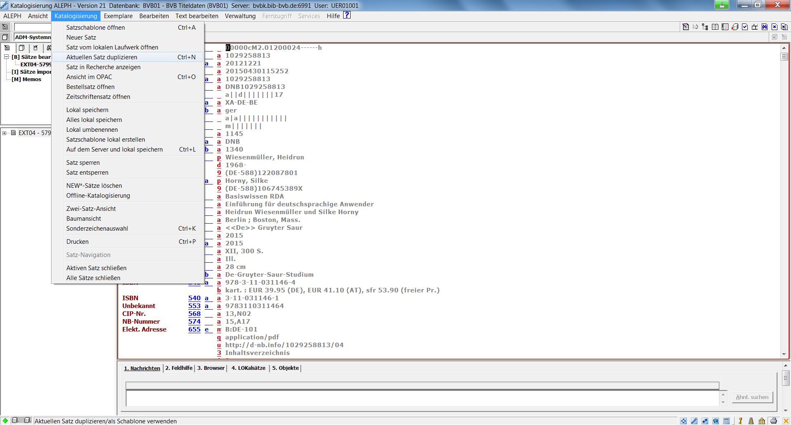
Task: Click field tag link 540 for ISBN
Action: pos(194,298)
